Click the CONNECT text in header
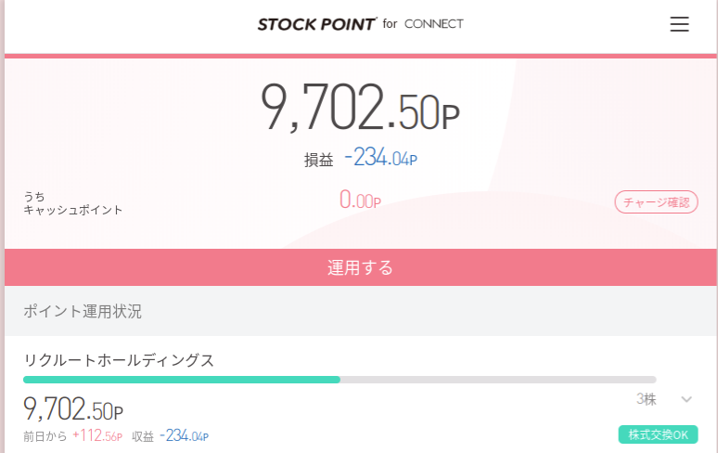 tap(434, 24)
